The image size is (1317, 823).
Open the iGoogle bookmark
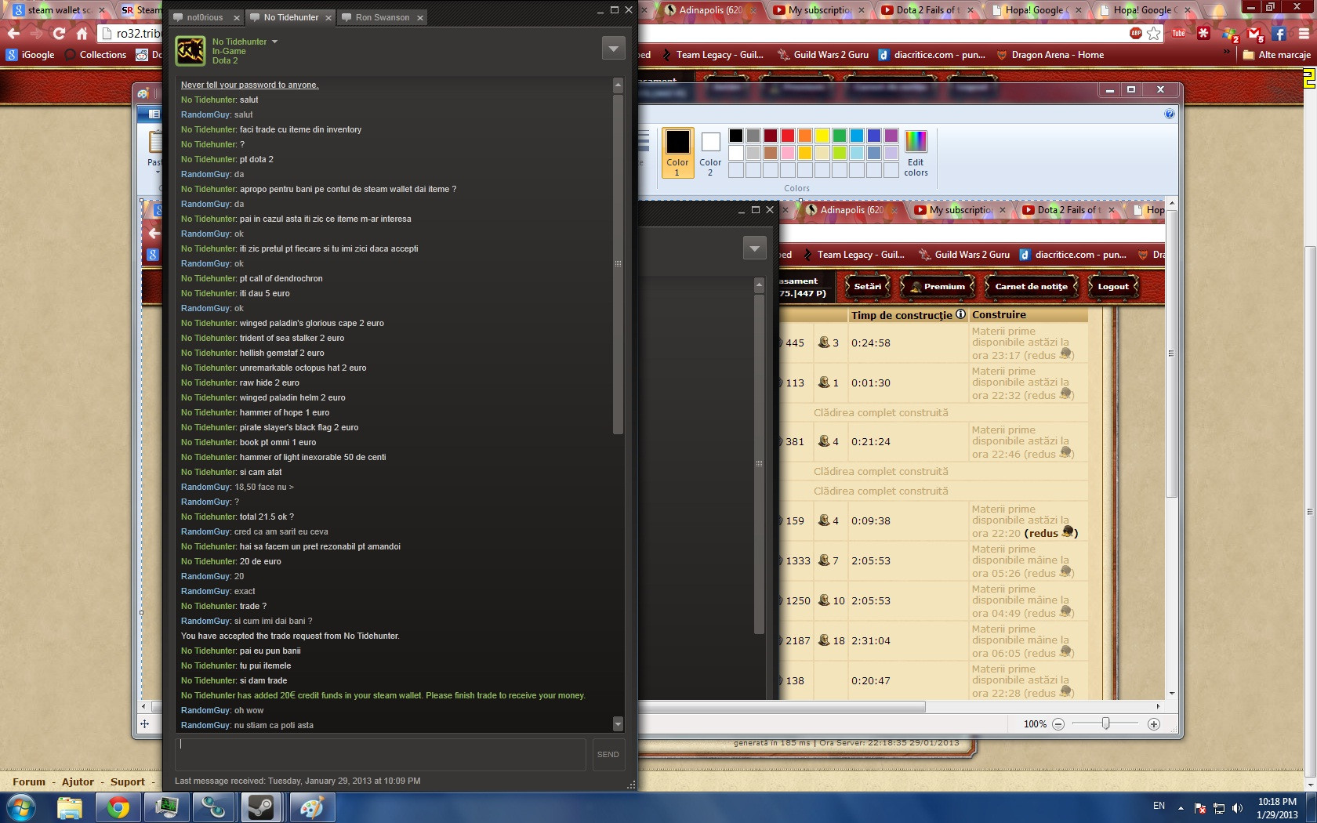pos(31,55)
